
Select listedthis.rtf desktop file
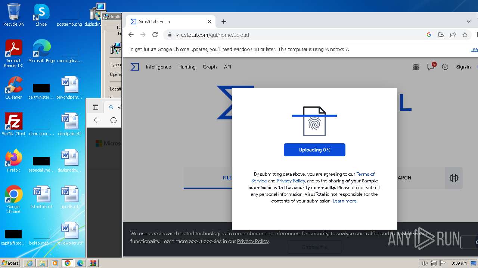point(41,197)
